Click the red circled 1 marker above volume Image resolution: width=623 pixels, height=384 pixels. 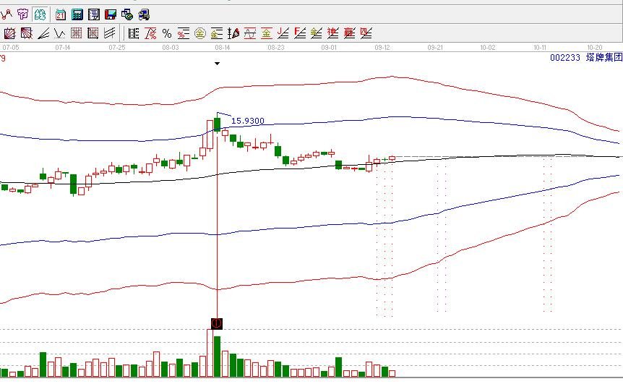pos(217,323)
